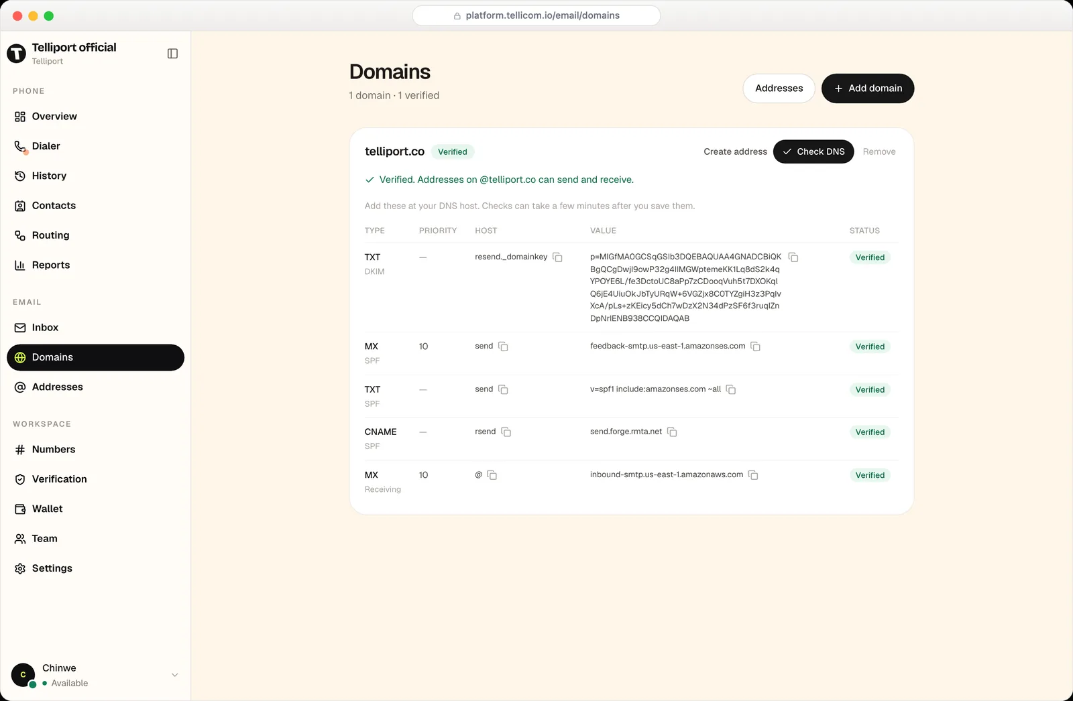
Task: Click the CNAME record type cell
Action: 380,432
